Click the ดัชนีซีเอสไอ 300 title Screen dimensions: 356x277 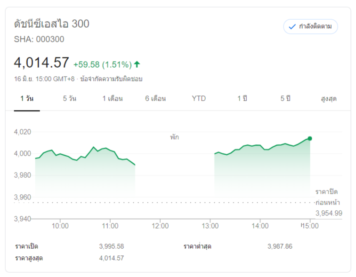52,24
